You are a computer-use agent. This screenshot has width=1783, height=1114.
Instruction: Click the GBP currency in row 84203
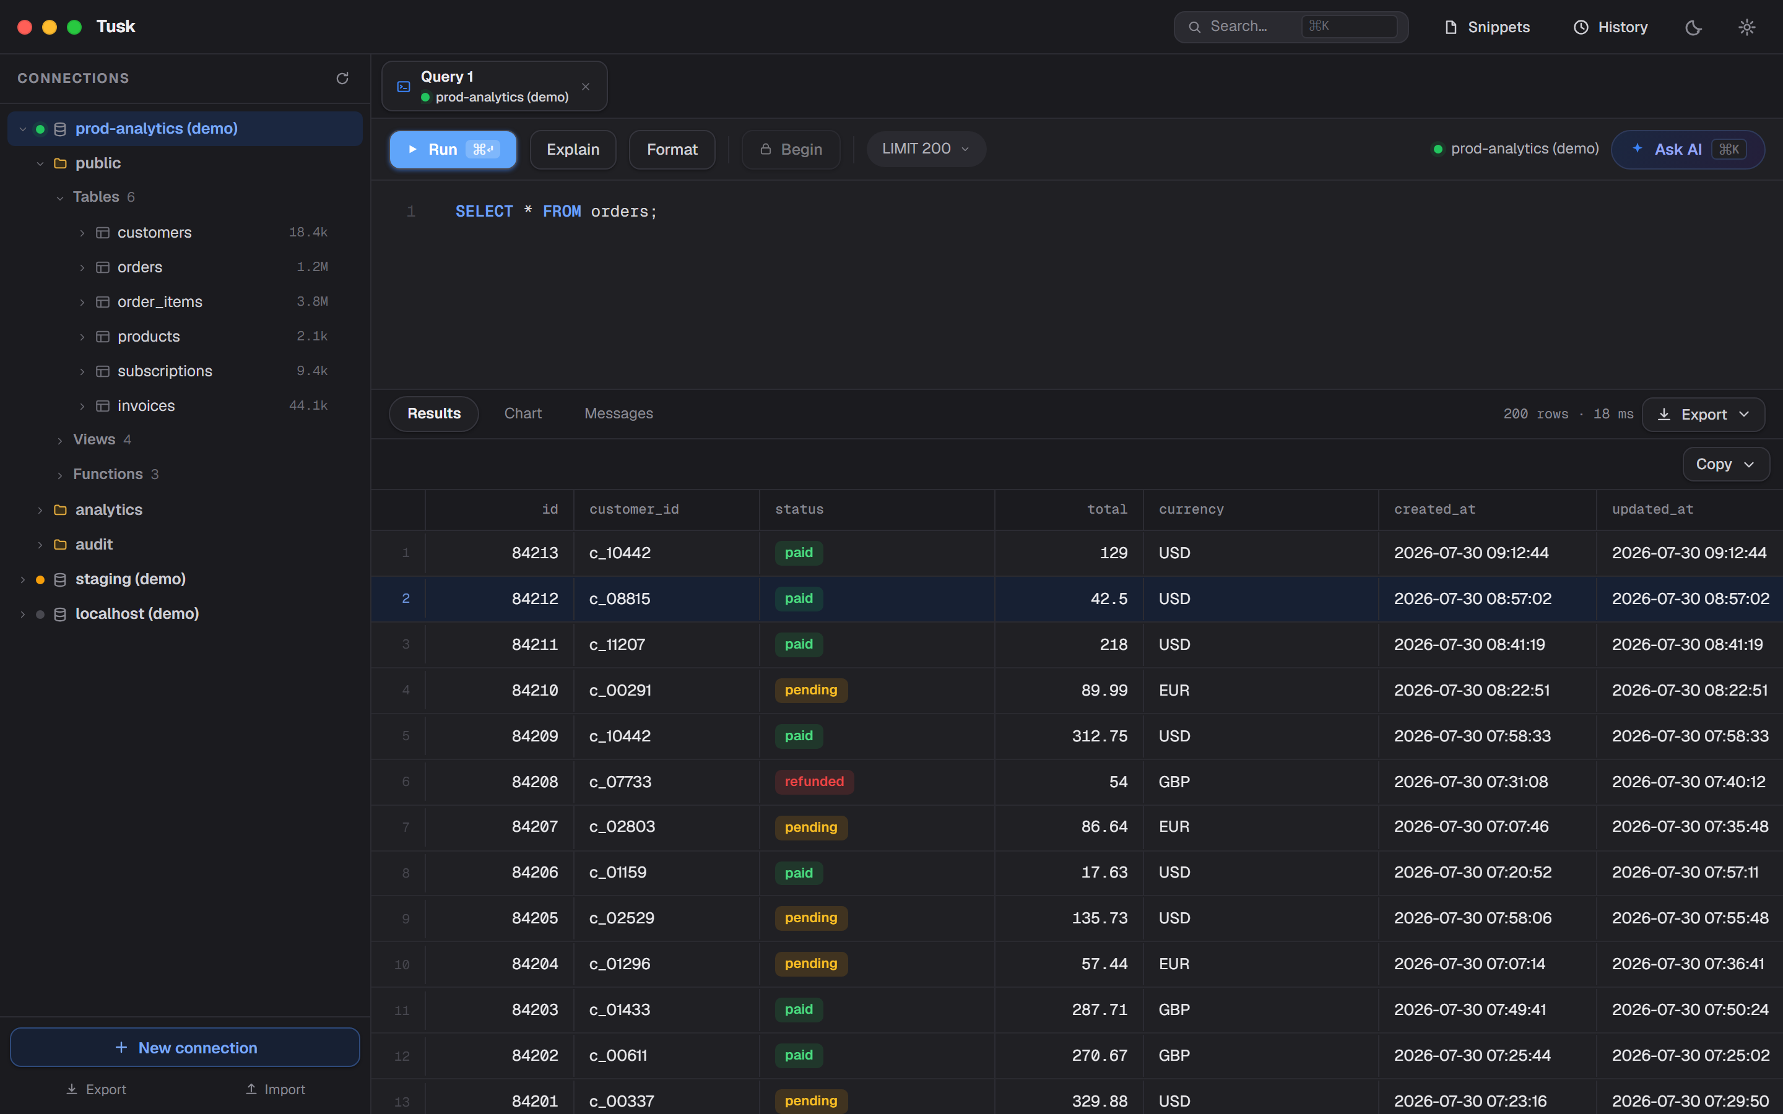(1174, 1010)
